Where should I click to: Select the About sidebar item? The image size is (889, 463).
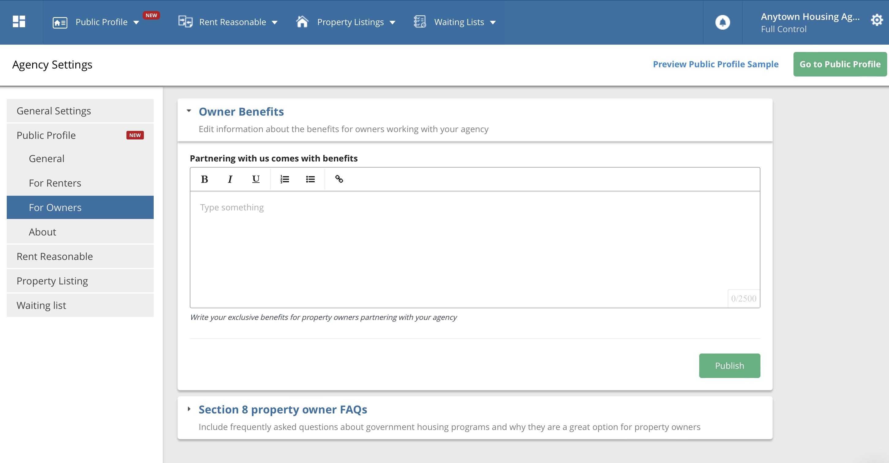pyautogui.click(x=43, y=232)
